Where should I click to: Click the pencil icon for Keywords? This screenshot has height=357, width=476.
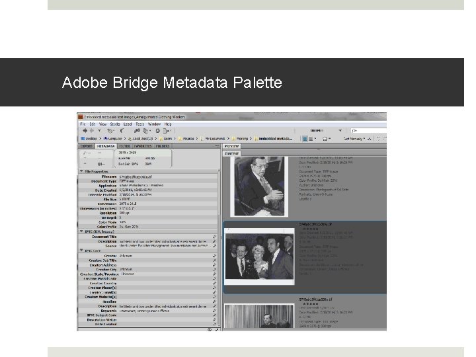pyautogui.click(x=214, y=311)
